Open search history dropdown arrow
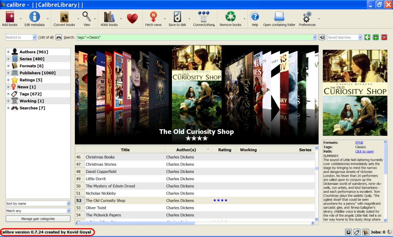 coord(315,37)
